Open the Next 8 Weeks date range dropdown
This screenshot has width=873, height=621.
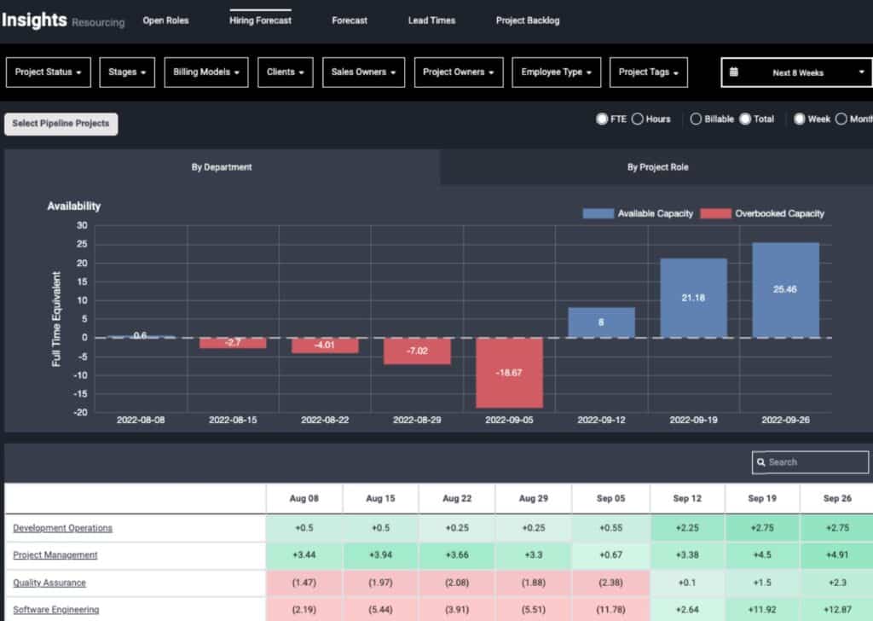796,73
